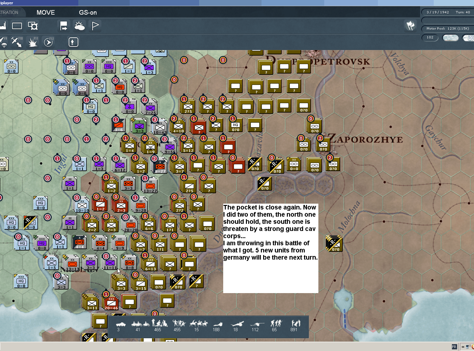Click the 102 value pill
Image resolution: width=474 pixels, height=351 pixels.
coord(430,37)
